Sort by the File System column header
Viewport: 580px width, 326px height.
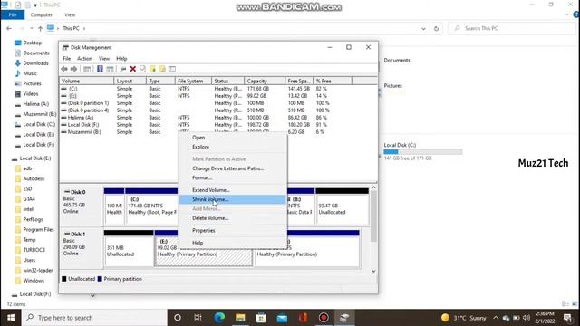pyautogui.click(x=193, y=81)
